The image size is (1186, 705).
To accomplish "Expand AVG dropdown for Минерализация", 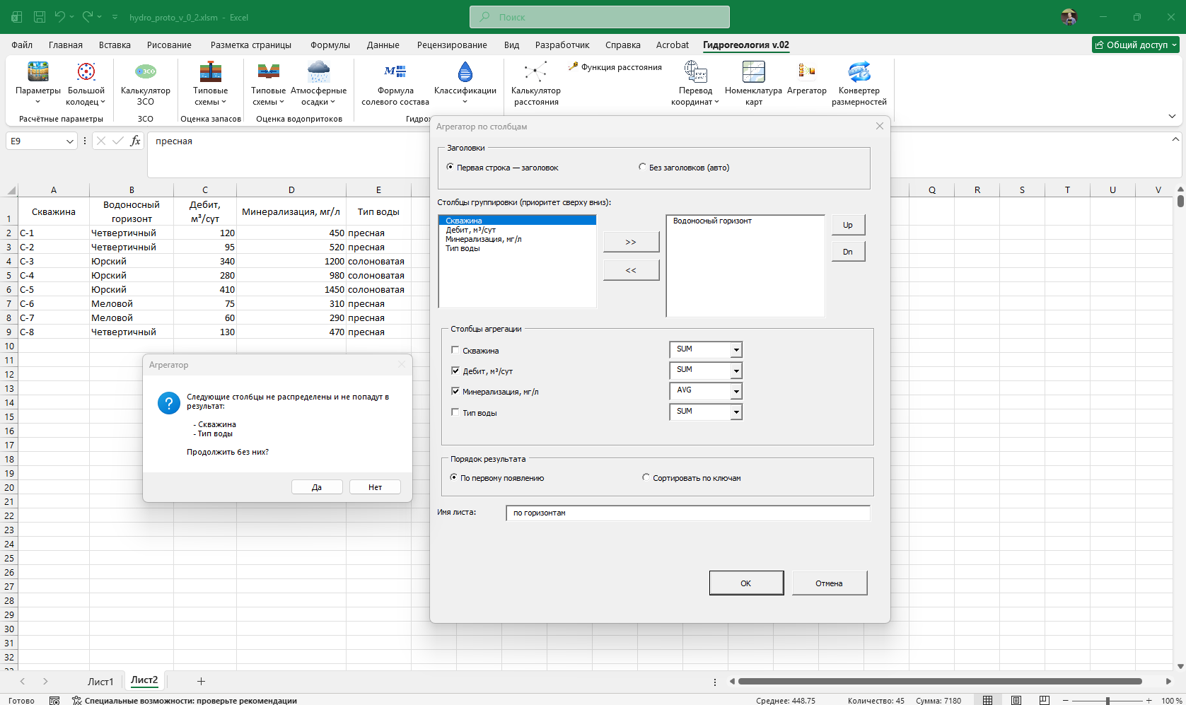I will point(736,391).
